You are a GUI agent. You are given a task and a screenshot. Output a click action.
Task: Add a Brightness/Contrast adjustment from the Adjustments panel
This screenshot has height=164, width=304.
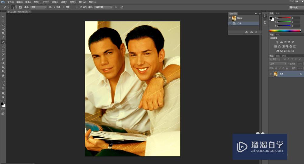click(277, 42)
